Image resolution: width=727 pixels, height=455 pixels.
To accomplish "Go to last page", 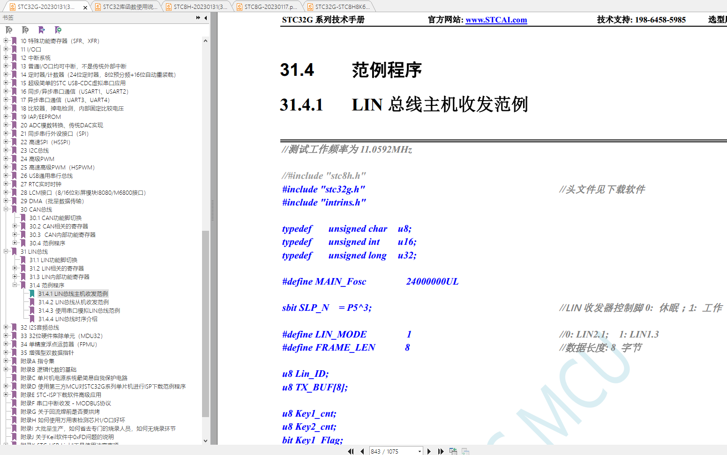I will [441, 451].
